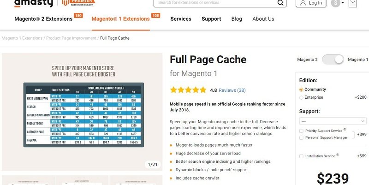
Task: Click the Installation Service help icon
Action: pos(338,155)
